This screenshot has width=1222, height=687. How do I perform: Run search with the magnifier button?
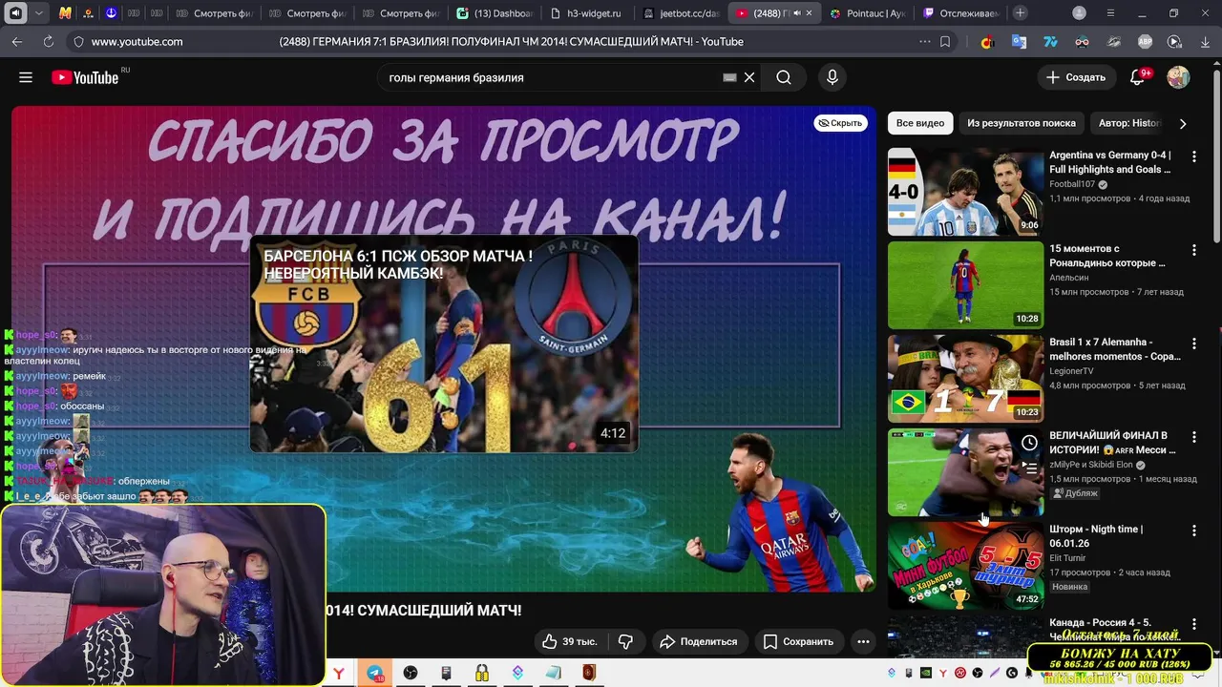(784, 77)
